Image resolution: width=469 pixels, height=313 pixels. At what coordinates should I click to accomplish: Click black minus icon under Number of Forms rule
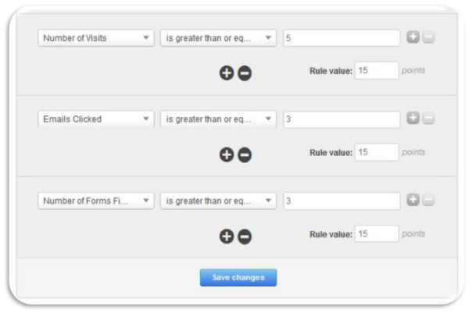pyautogui.click(x=245, y=236)
